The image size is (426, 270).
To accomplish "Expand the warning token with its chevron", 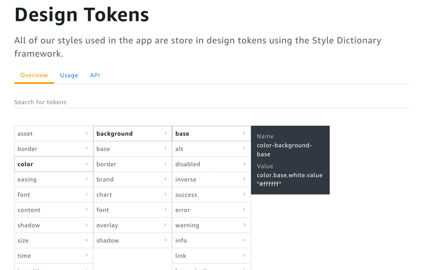I will pos(245,225).
